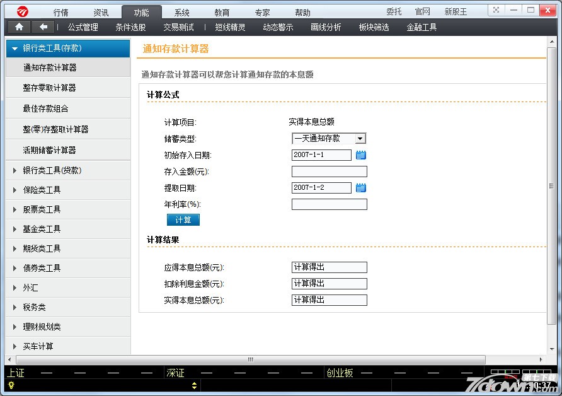Click the yellow up-down arrows in status bar
This screenshot has width=562, height=396.
tap(194, 385)
